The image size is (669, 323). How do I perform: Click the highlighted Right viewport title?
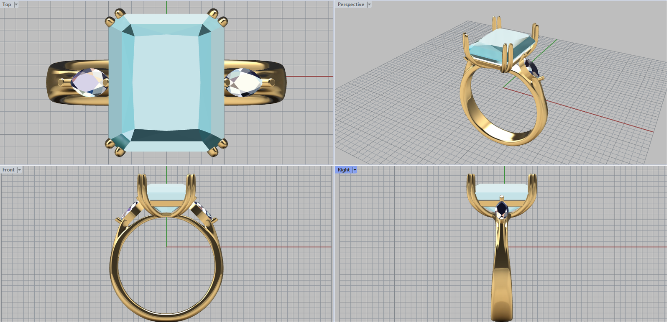[343, 170]
